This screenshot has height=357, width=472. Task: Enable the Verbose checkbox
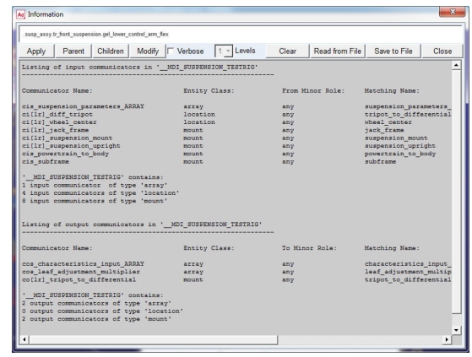[x=171, y=51]
